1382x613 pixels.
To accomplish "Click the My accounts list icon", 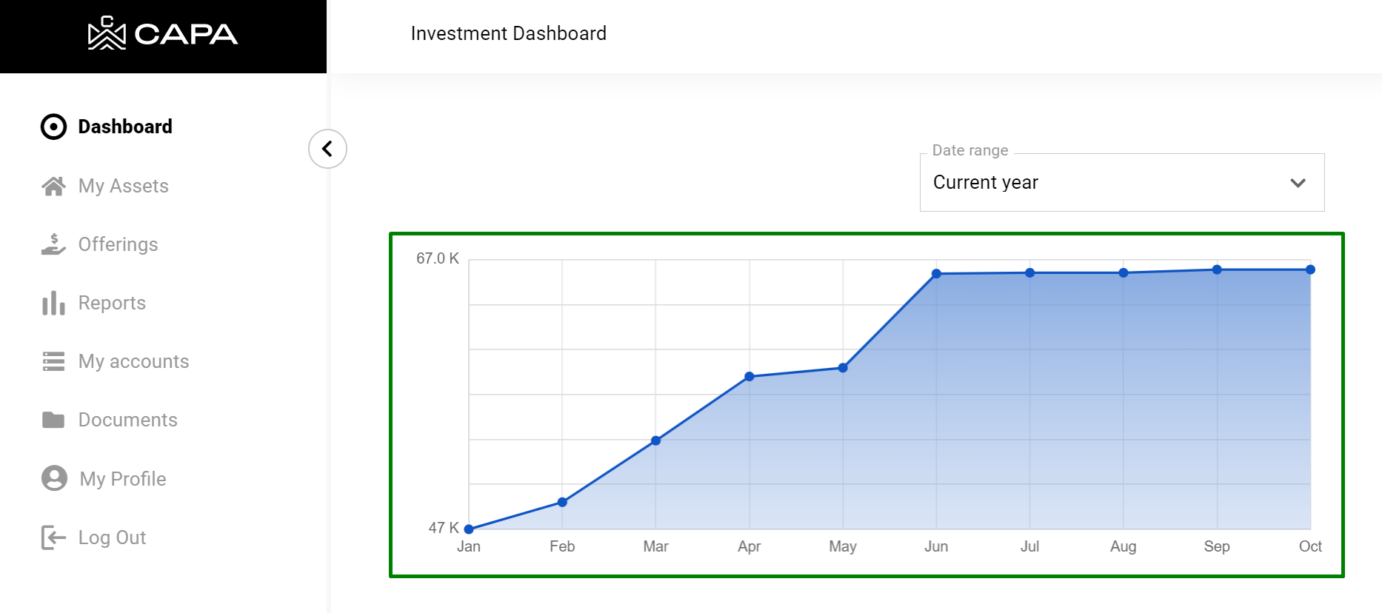I will (53, 361).
